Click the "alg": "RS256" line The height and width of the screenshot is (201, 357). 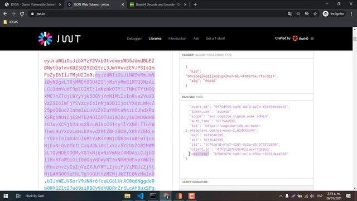(203, 81)
